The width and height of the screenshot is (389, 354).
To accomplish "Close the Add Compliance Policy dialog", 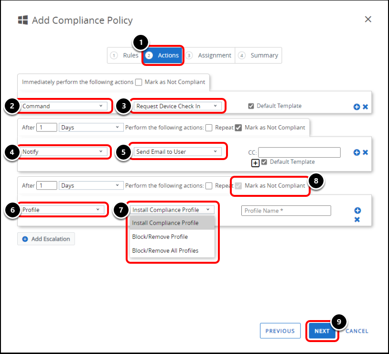I will pos(367,20).
